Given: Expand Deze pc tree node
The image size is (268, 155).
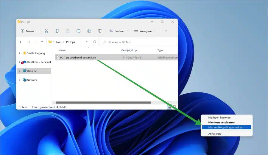Looking at the screenshot, I should click(20, 71).
